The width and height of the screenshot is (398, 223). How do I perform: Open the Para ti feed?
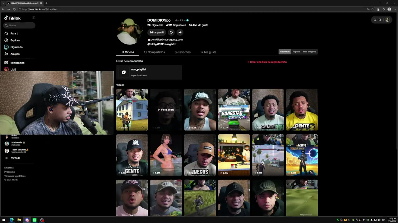click(11, 33)
